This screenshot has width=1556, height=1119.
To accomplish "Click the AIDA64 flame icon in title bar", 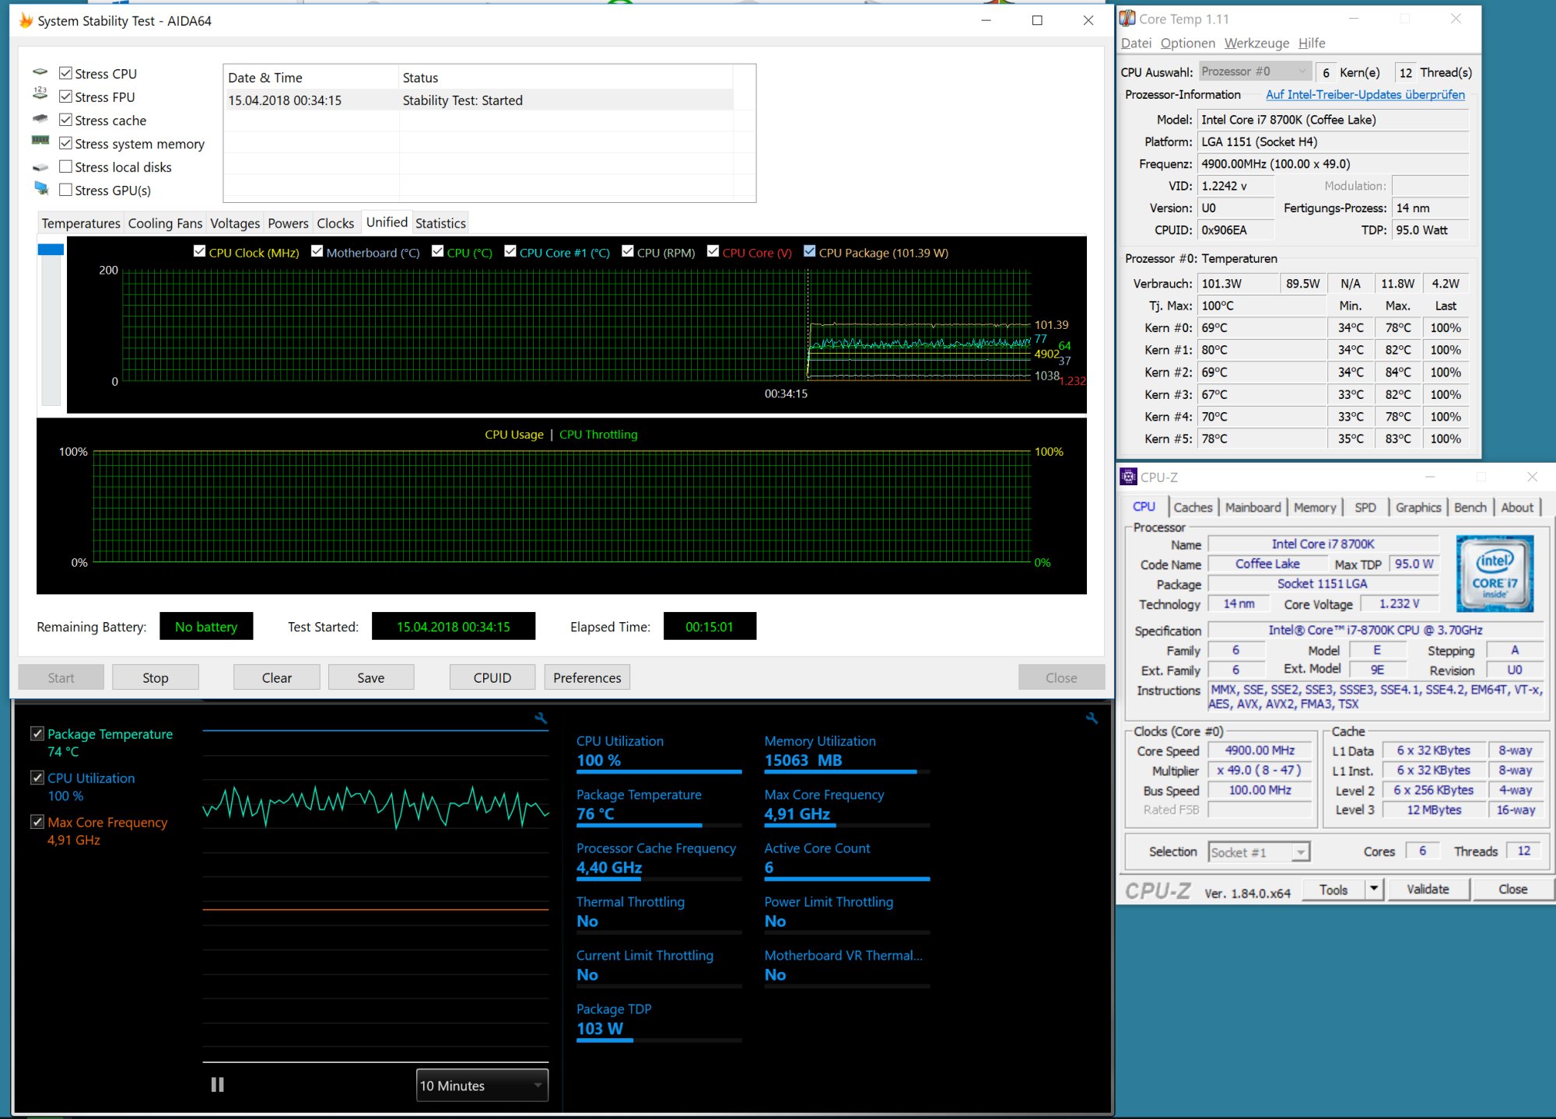I will tap(26, 20).
